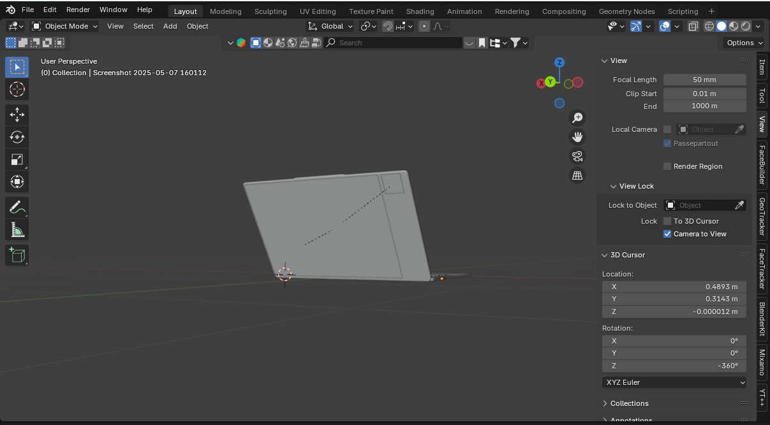Viewport: 770px width, 425px height.
Task: Select the Select Box tool
Action: click(17, 67)
